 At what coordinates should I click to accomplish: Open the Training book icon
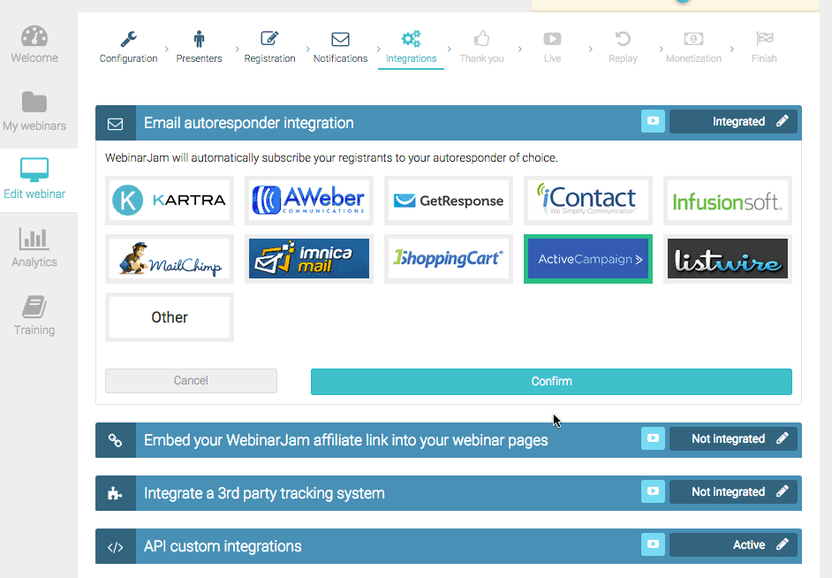[34, 307]
